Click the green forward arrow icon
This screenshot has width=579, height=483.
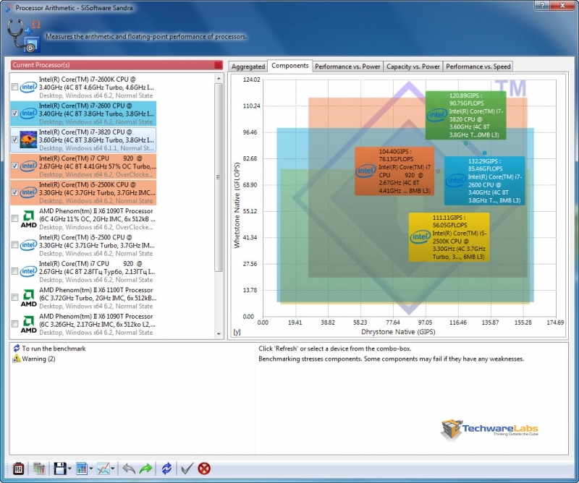(146, 469)
